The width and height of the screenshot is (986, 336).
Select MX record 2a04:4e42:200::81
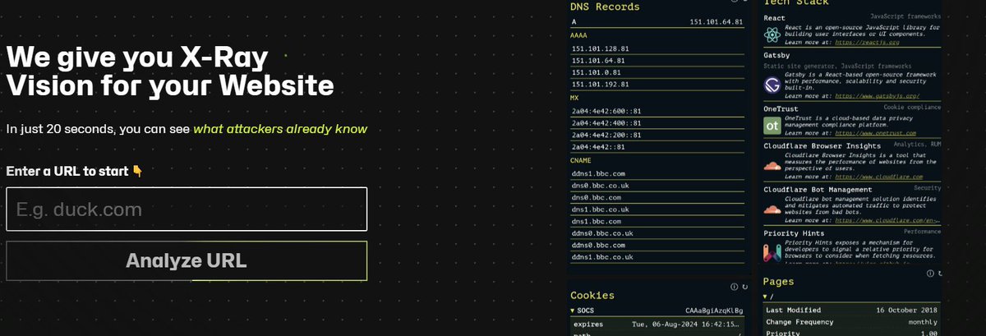point(657,134)
